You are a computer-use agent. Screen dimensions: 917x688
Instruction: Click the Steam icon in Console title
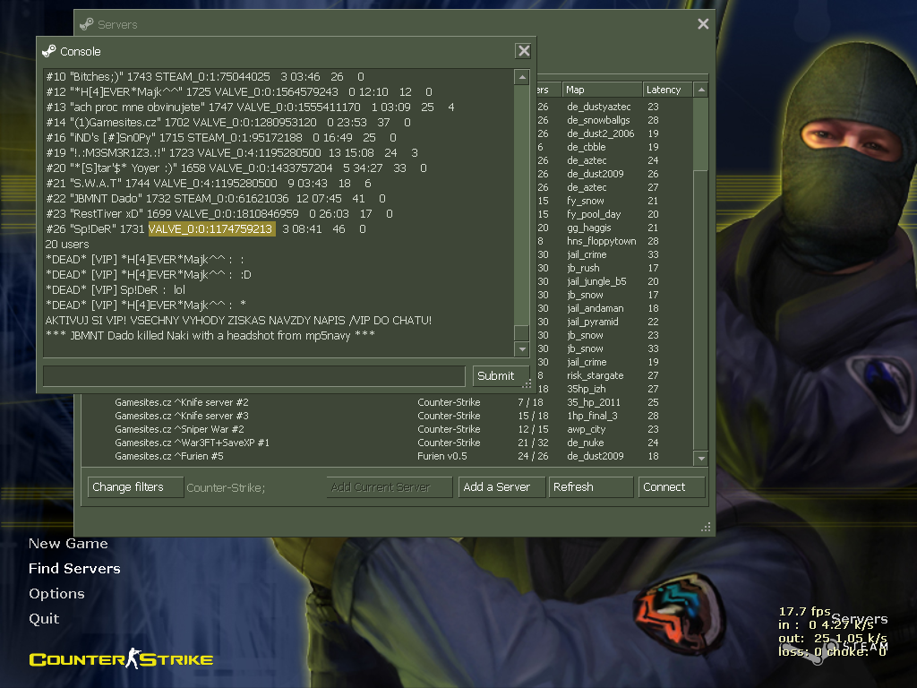[x=49, y=51]
